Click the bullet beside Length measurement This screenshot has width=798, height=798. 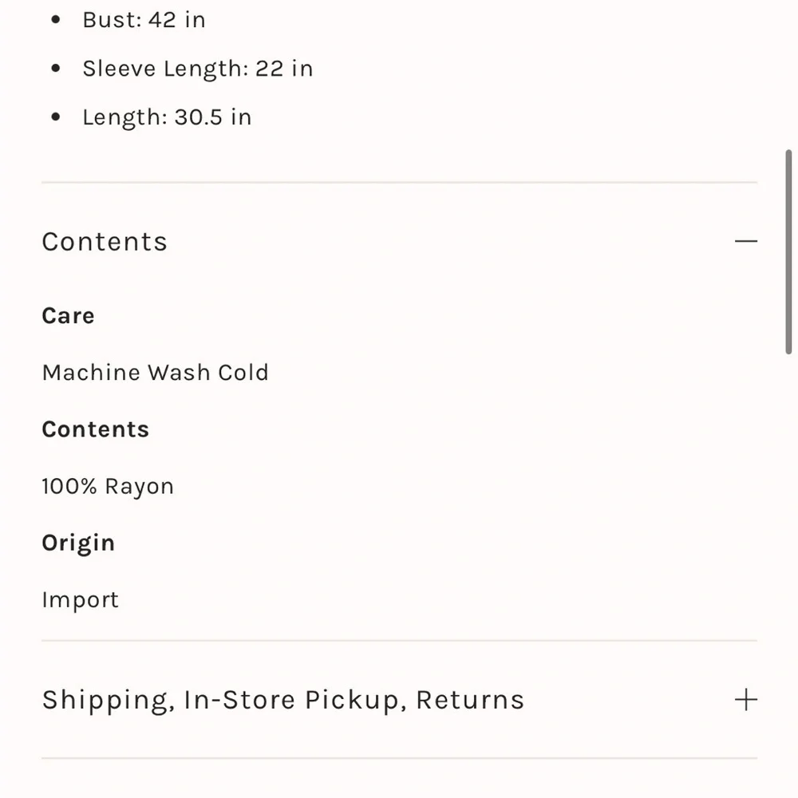coord(56,117)
